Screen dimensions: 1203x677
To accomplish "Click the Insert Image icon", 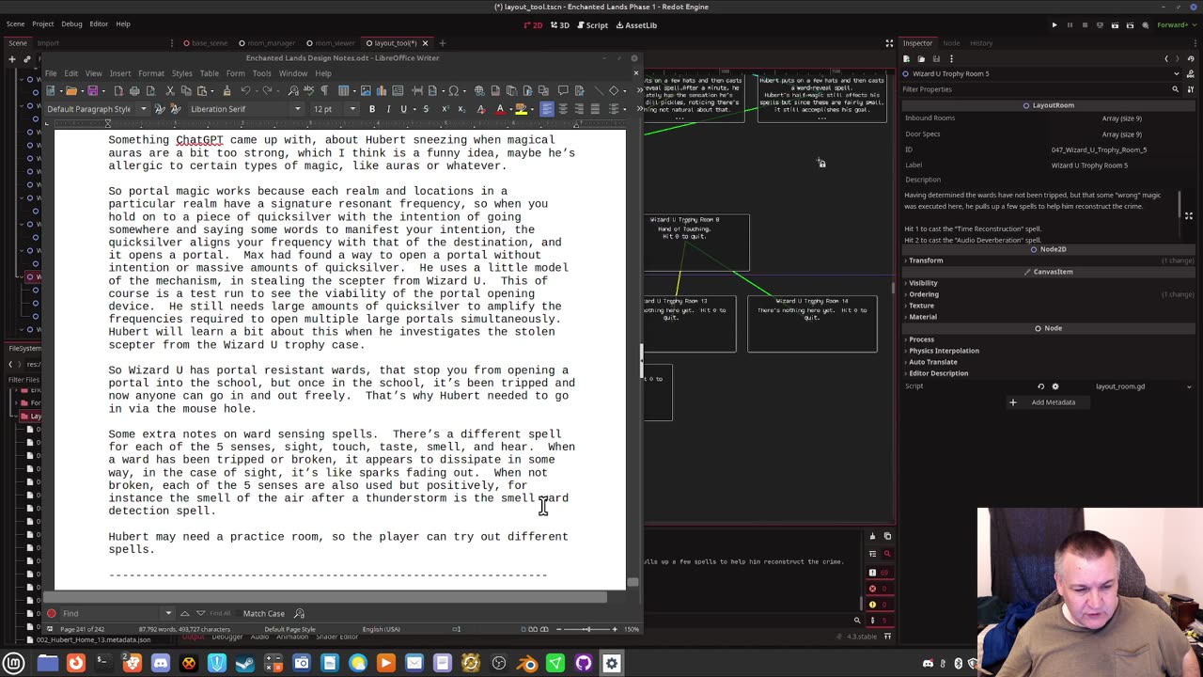I will pyautogui.click(x=366, y=90).
